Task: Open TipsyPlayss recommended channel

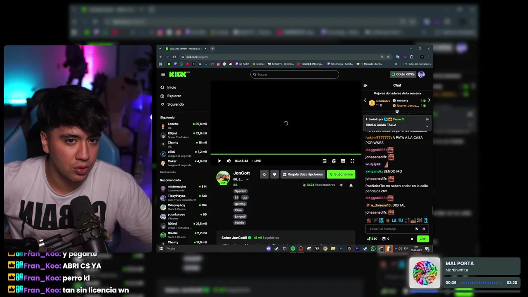Action: 184,198
